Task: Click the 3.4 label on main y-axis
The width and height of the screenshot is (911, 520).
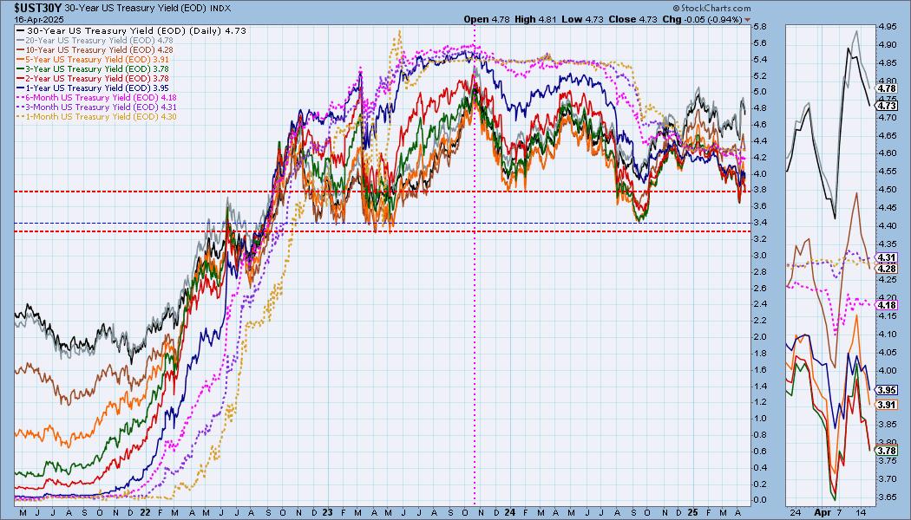Action: [760, 222]
